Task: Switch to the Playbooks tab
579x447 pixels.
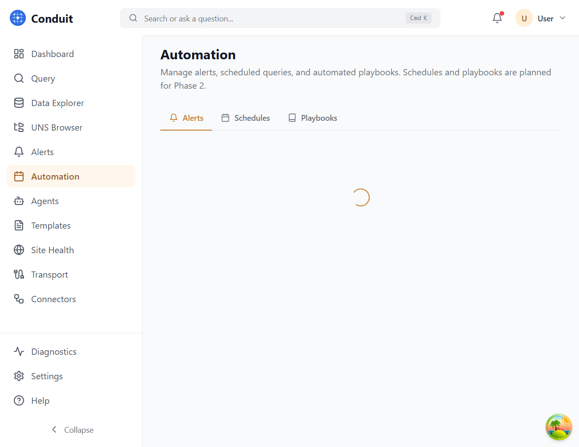Action: (x=313, y=118)
